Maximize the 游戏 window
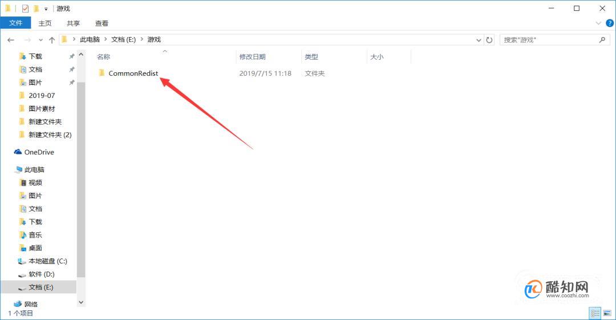The width and height of the screenshot is (616, 320). [x=576, y=8]
